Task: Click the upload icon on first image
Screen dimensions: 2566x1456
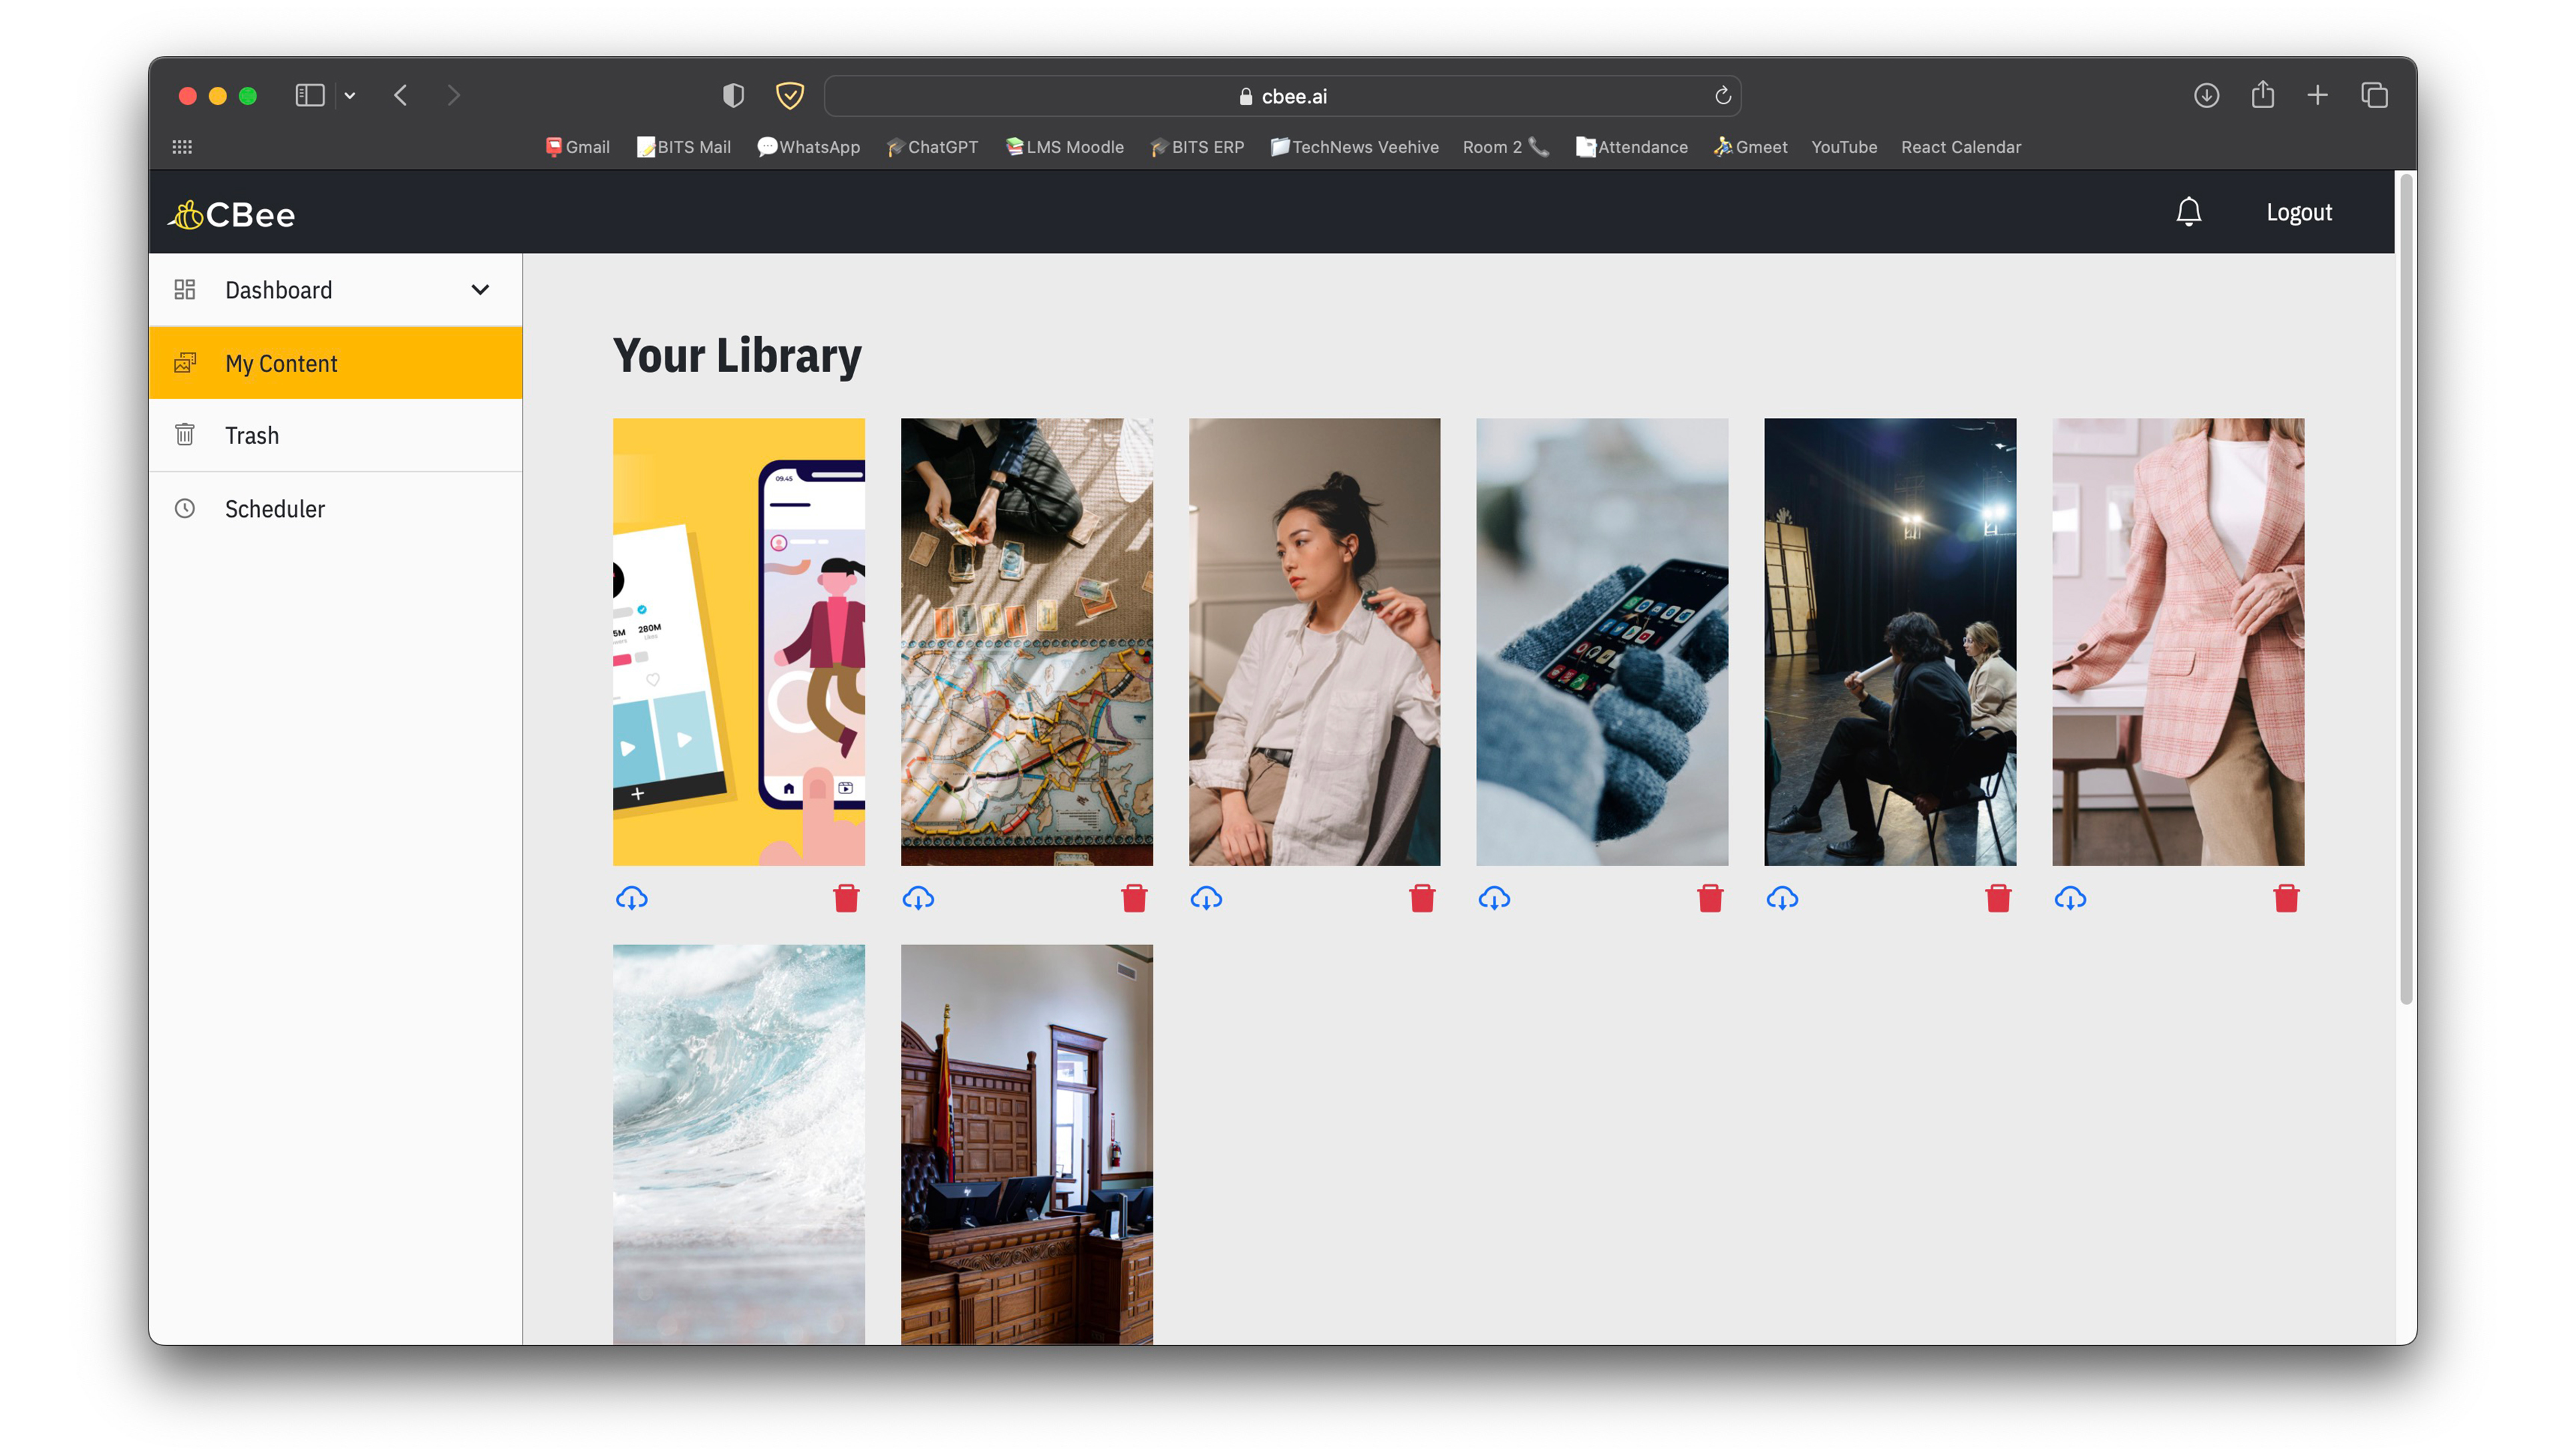Action: coord(631,896)
